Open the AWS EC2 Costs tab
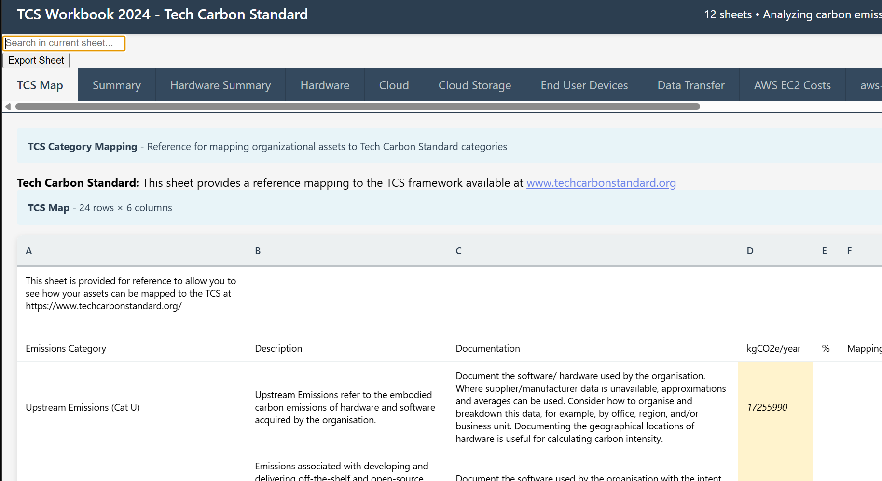This screenshot has height=481, width=882. click(x=792, y=85)
